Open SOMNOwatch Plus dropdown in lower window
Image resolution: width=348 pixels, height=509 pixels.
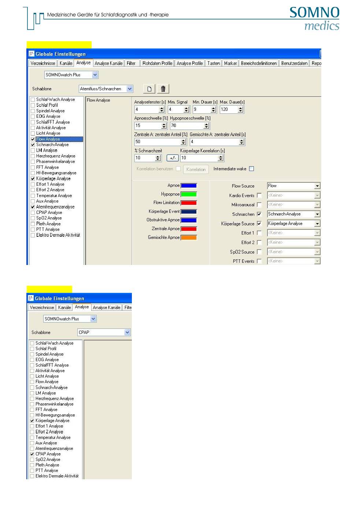(x=93, y=319)
